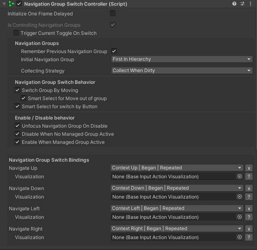Image resolution: width=257 pixels, height=250 pixels.
Task: Disable Unfocus Navigation Group On Disable
Action: click(x=17, y=126)
